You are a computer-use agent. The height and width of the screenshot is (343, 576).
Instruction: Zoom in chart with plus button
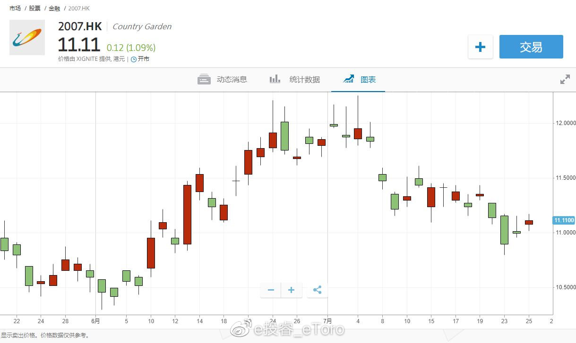[292, 290]
